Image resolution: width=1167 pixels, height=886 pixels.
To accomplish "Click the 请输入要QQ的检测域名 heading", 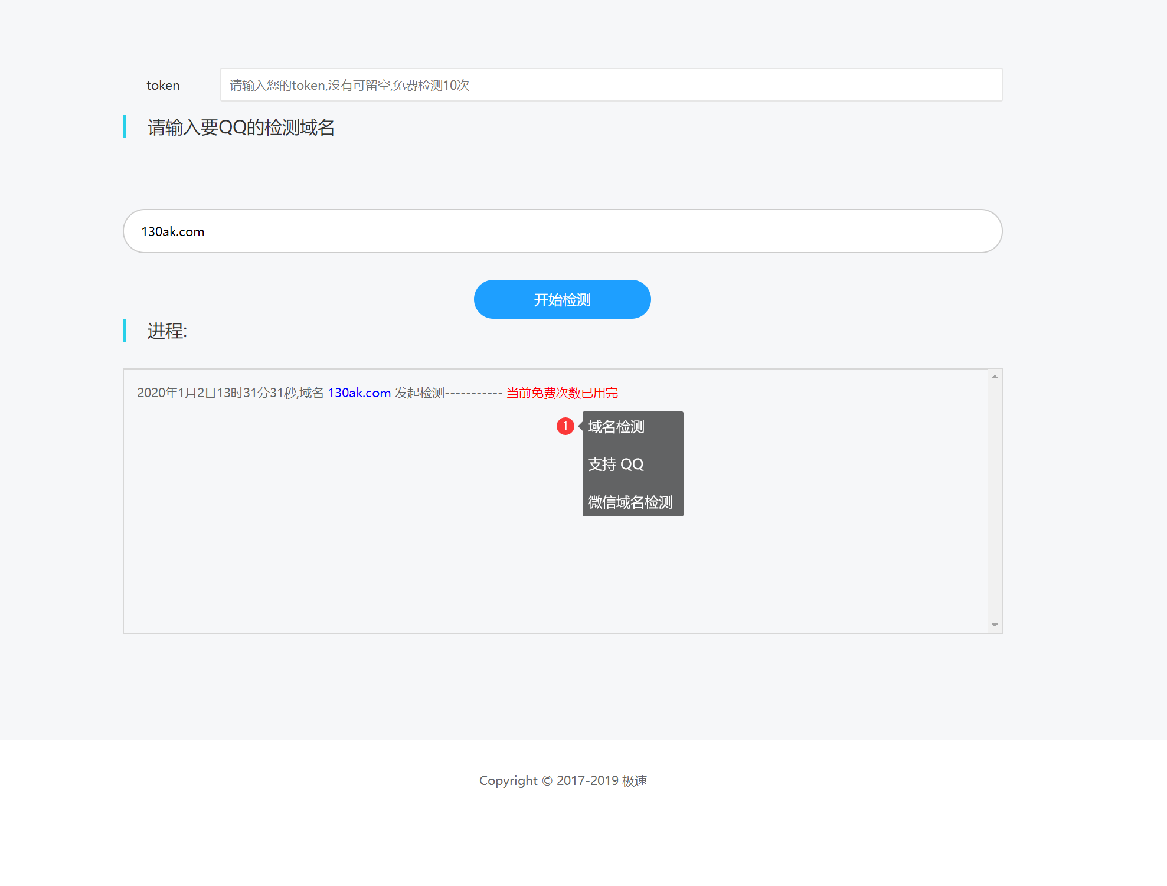I will 241,127.
